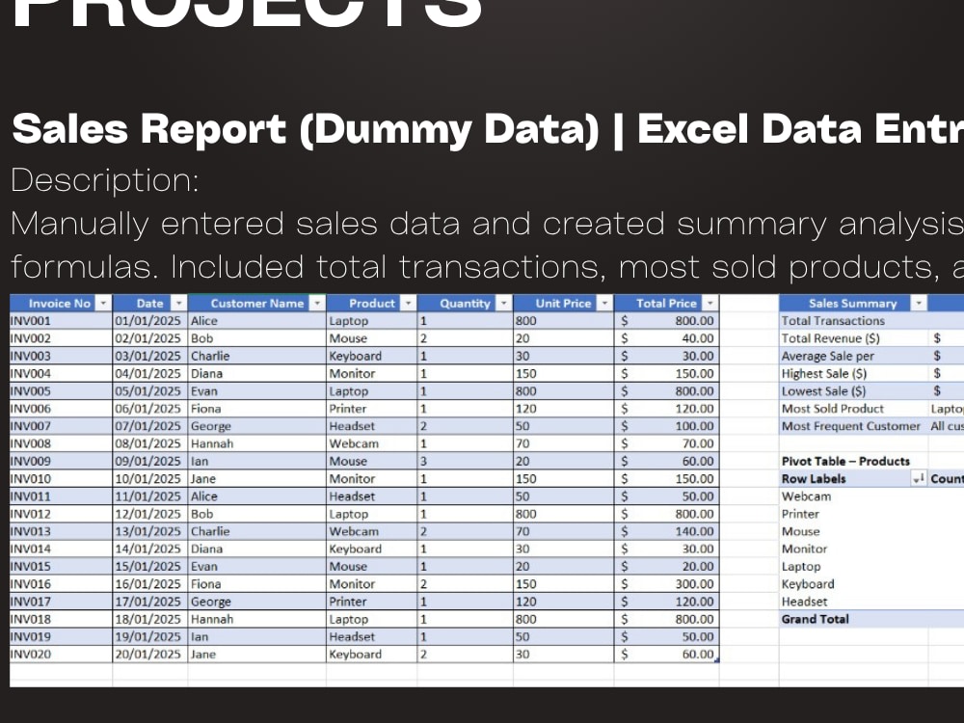Select Headset product in row INV019
The image size is (964, 723).
click(372, 637)
